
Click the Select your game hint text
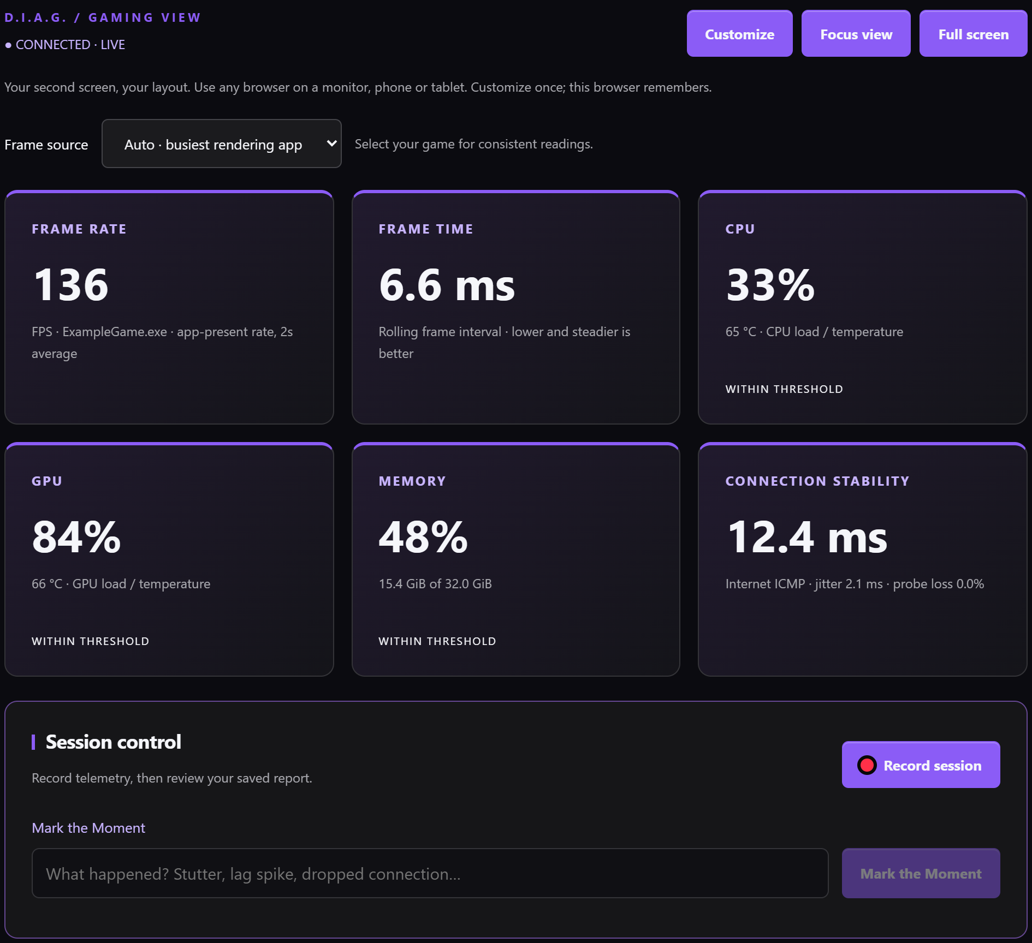pyautogui.click(x=473, y=144)
